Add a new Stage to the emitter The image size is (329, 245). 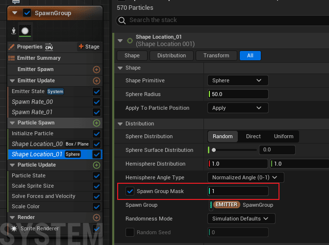pyautogui.click(x=89, y=47)
